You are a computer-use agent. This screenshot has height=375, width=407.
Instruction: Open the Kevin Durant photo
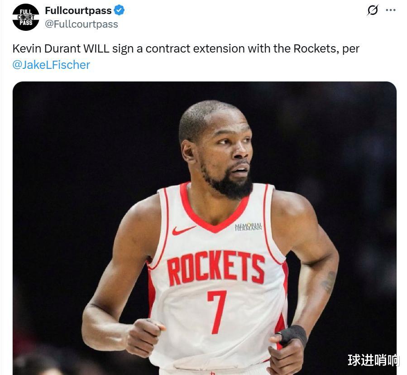click(x=205, y=228)
